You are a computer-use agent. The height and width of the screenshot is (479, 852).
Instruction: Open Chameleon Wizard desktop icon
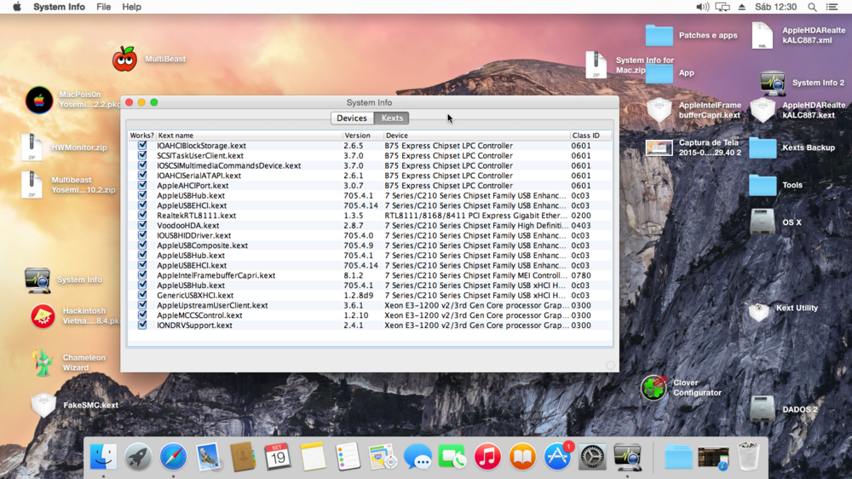click(42, 362)
